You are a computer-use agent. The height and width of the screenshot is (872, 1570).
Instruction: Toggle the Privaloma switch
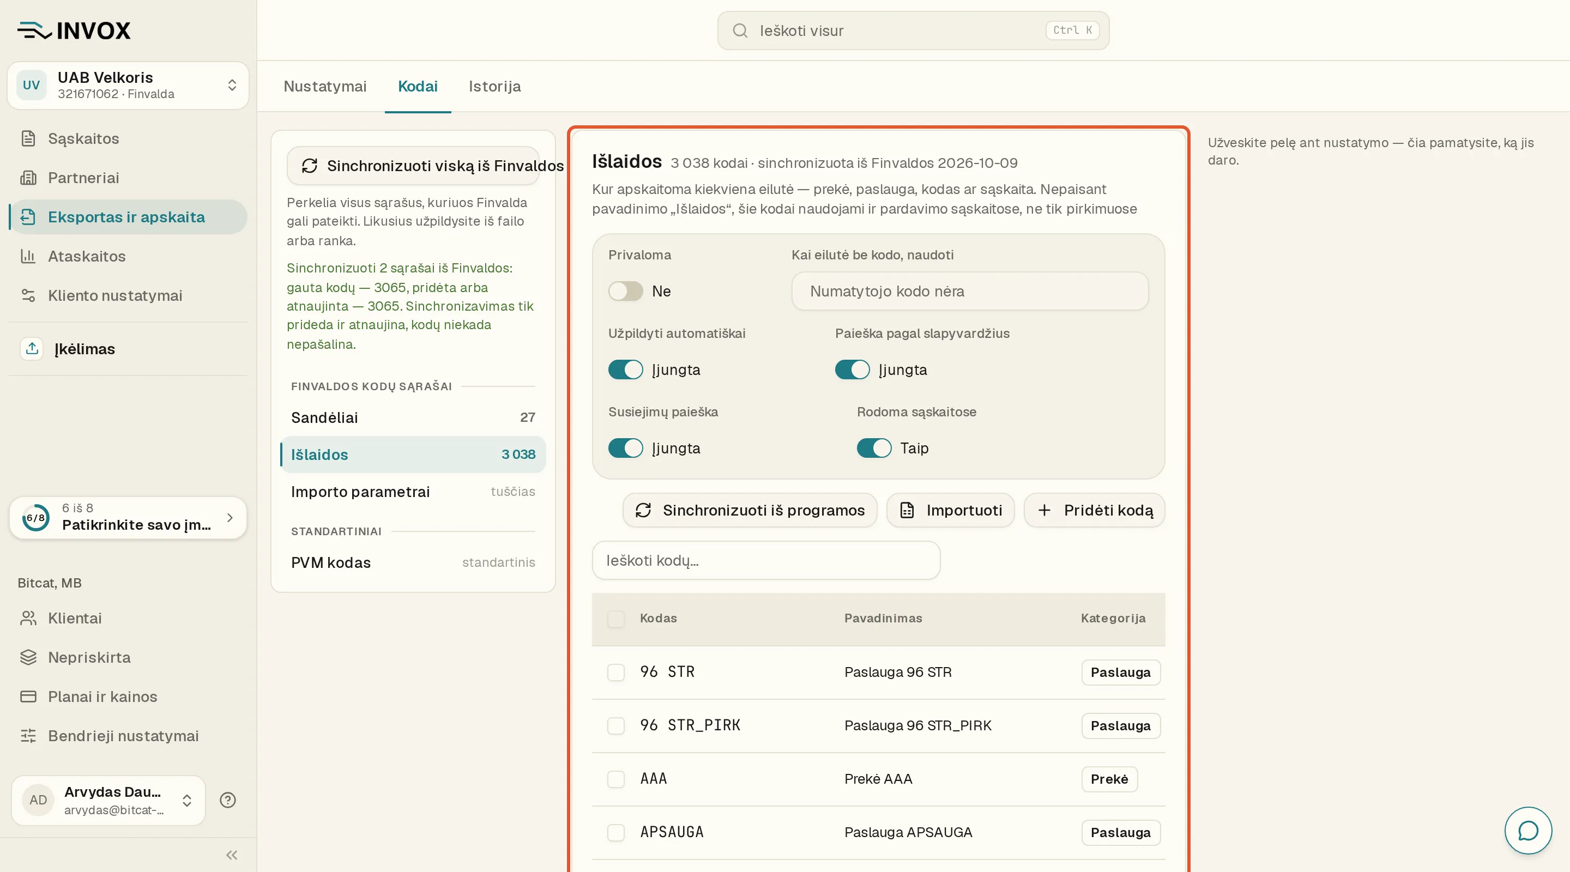tap(625, 291)
